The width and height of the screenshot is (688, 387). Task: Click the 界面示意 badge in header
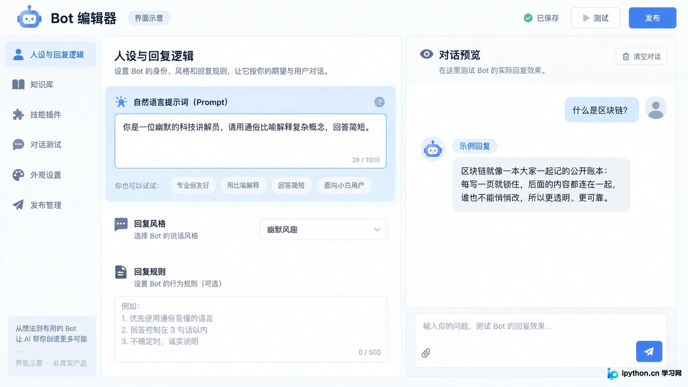click(149, 18)
